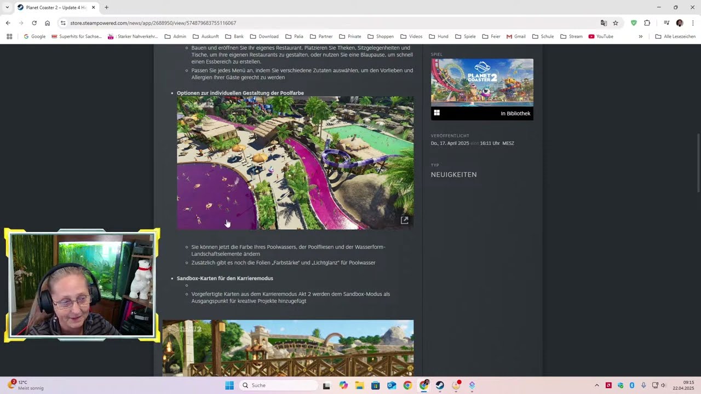Open Task View on the taskbar

tap(326, 385)
